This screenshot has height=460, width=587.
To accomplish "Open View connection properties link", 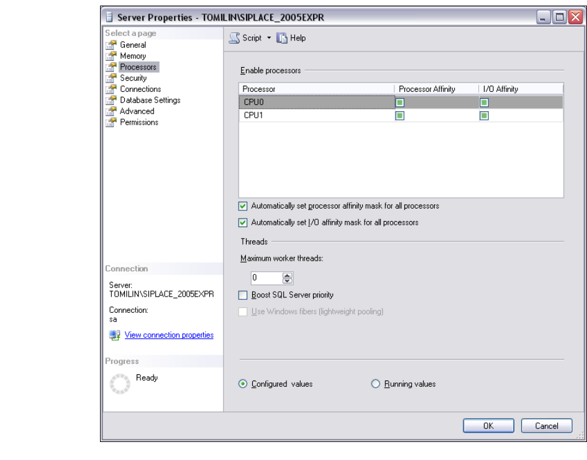I will pyautogui.click(x=169, y=335).
